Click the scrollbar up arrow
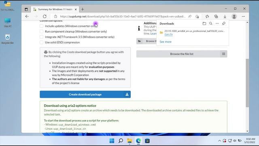 [247, 22]
